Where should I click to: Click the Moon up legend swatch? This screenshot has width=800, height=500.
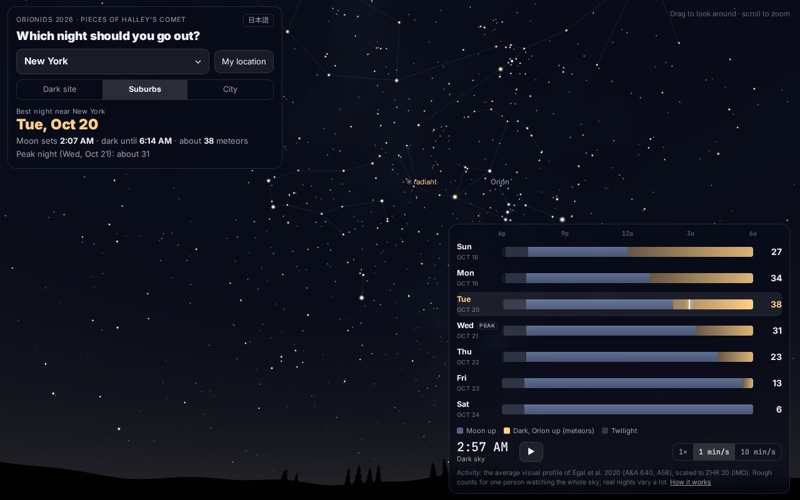(460, 431)
